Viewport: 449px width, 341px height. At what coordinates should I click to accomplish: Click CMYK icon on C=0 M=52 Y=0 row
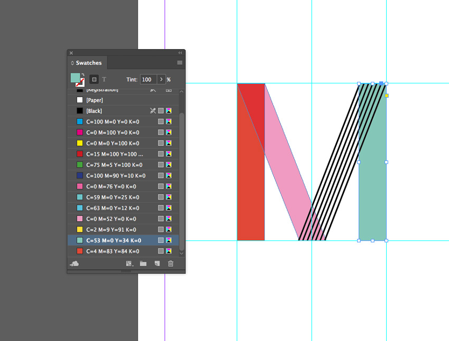(x=169, y=219)
